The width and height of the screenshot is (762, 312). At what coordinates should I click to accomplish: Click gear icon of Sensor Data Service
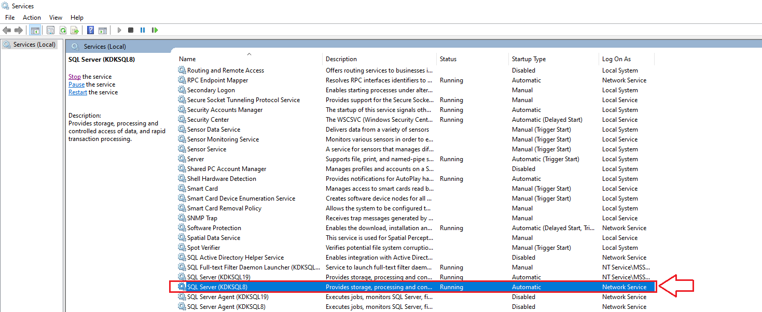[182, 129]
